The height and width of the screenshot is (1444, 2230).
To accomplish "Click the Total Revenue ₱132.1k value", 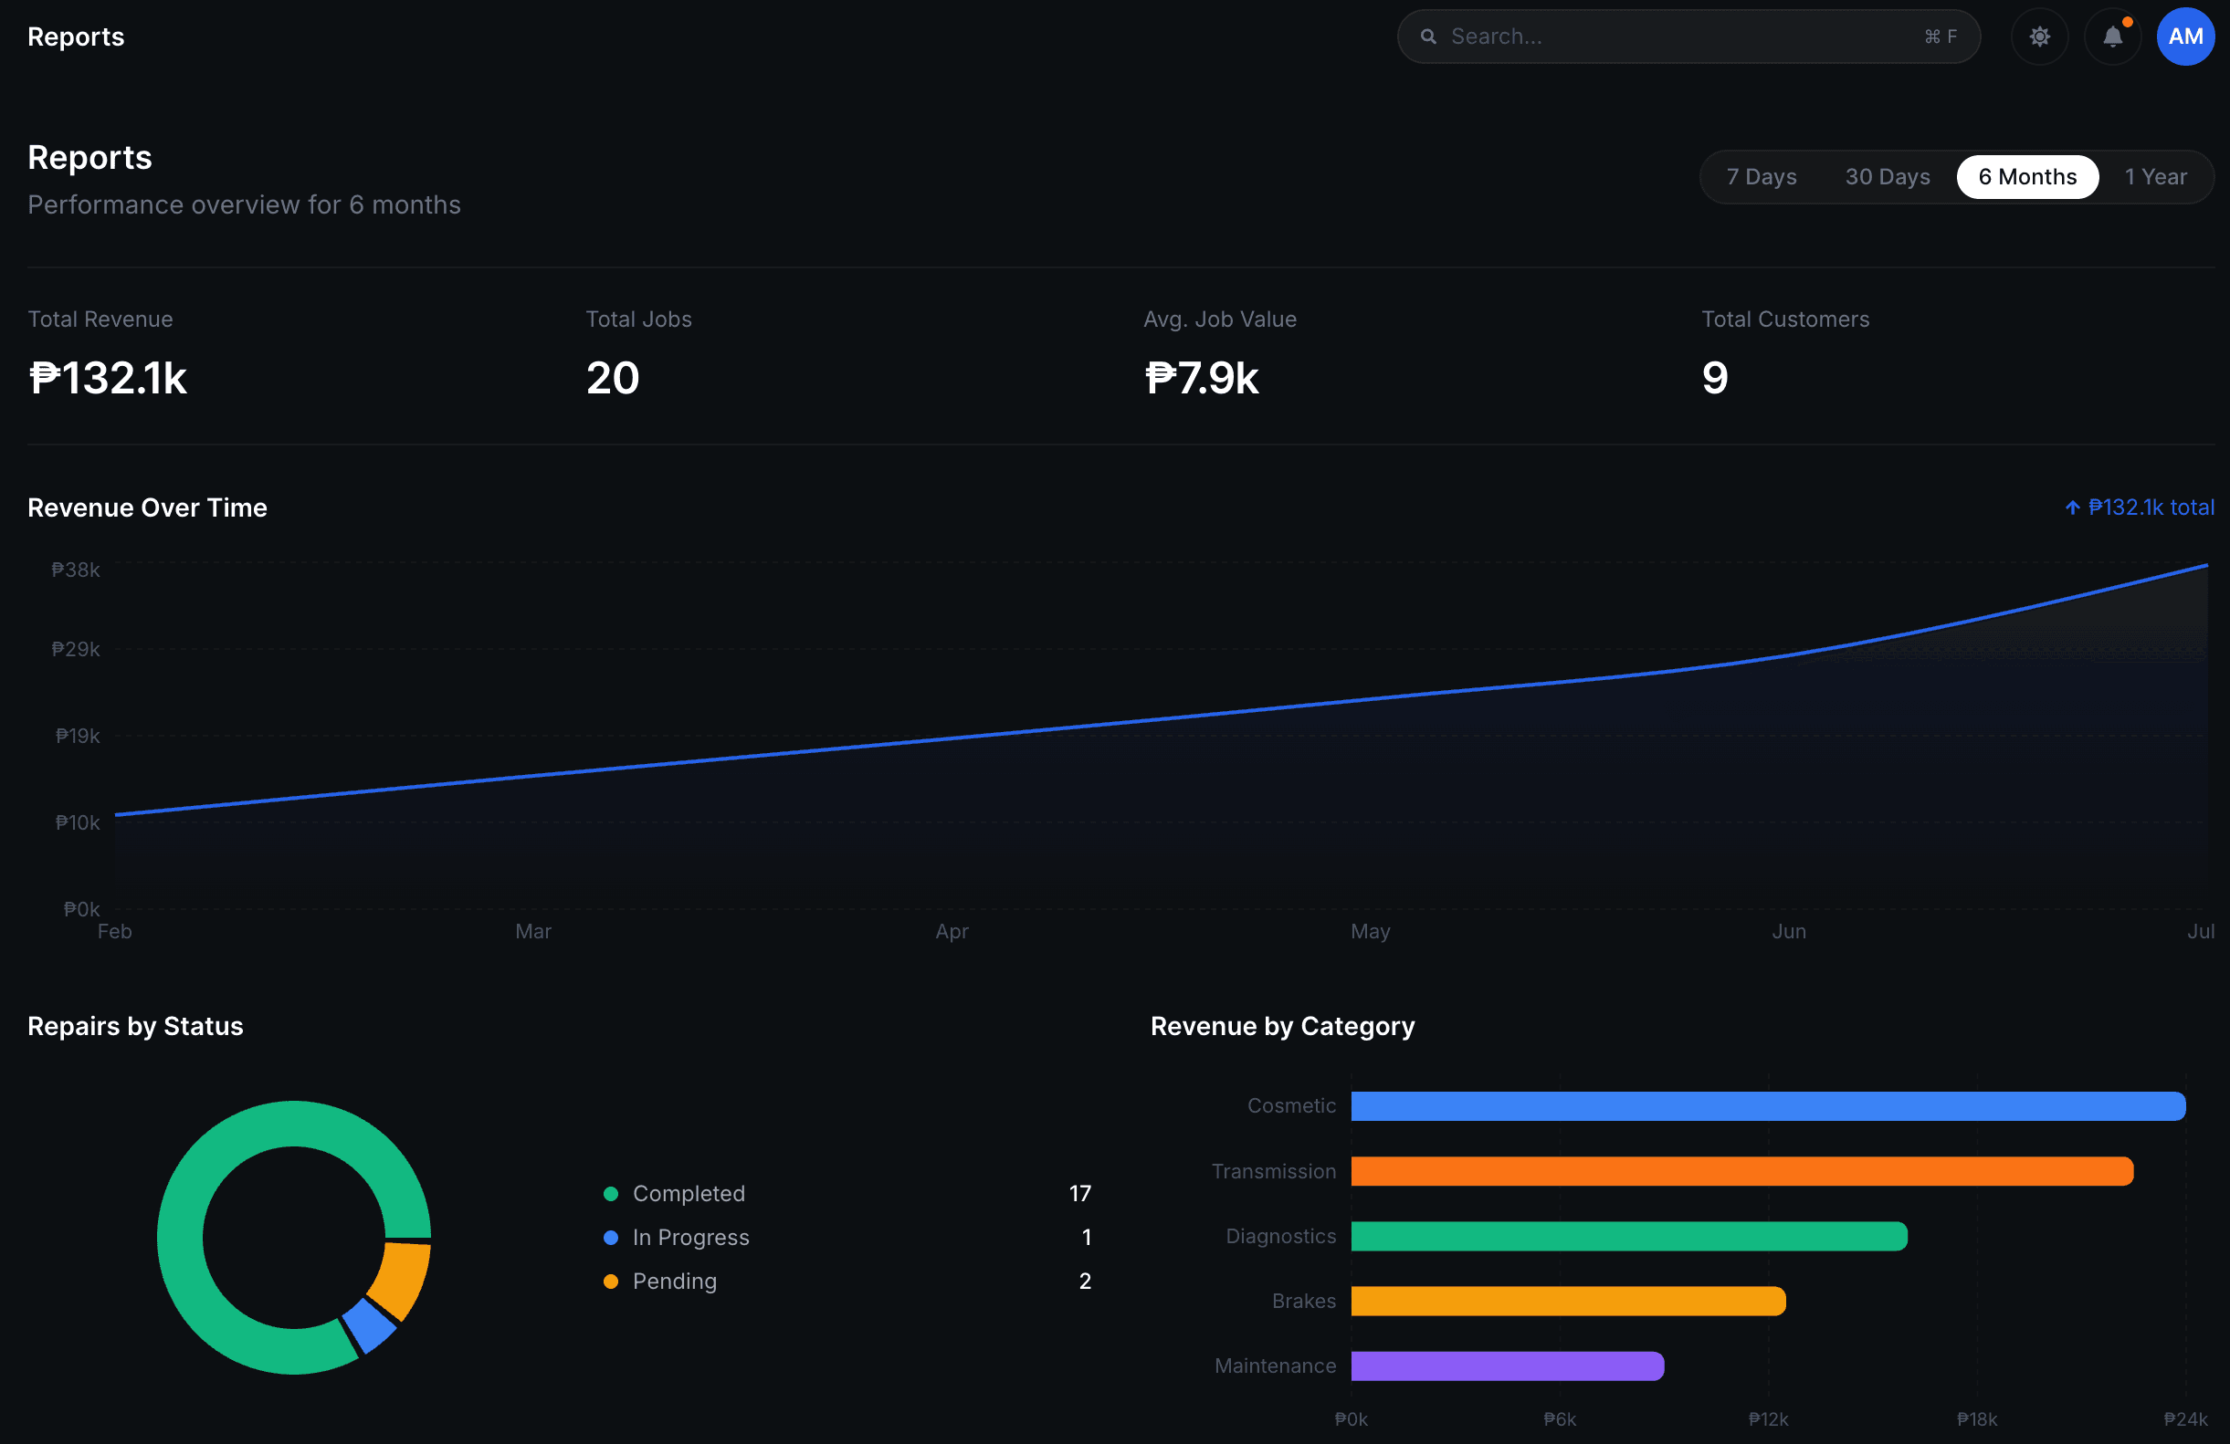I will [108, 378].
